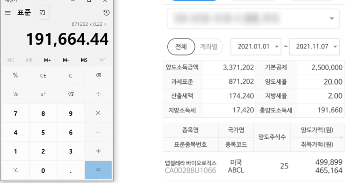The height and width of the screenshot is (183, 351).
Task: Click M+ memory add button
Action: pos(47,60)
